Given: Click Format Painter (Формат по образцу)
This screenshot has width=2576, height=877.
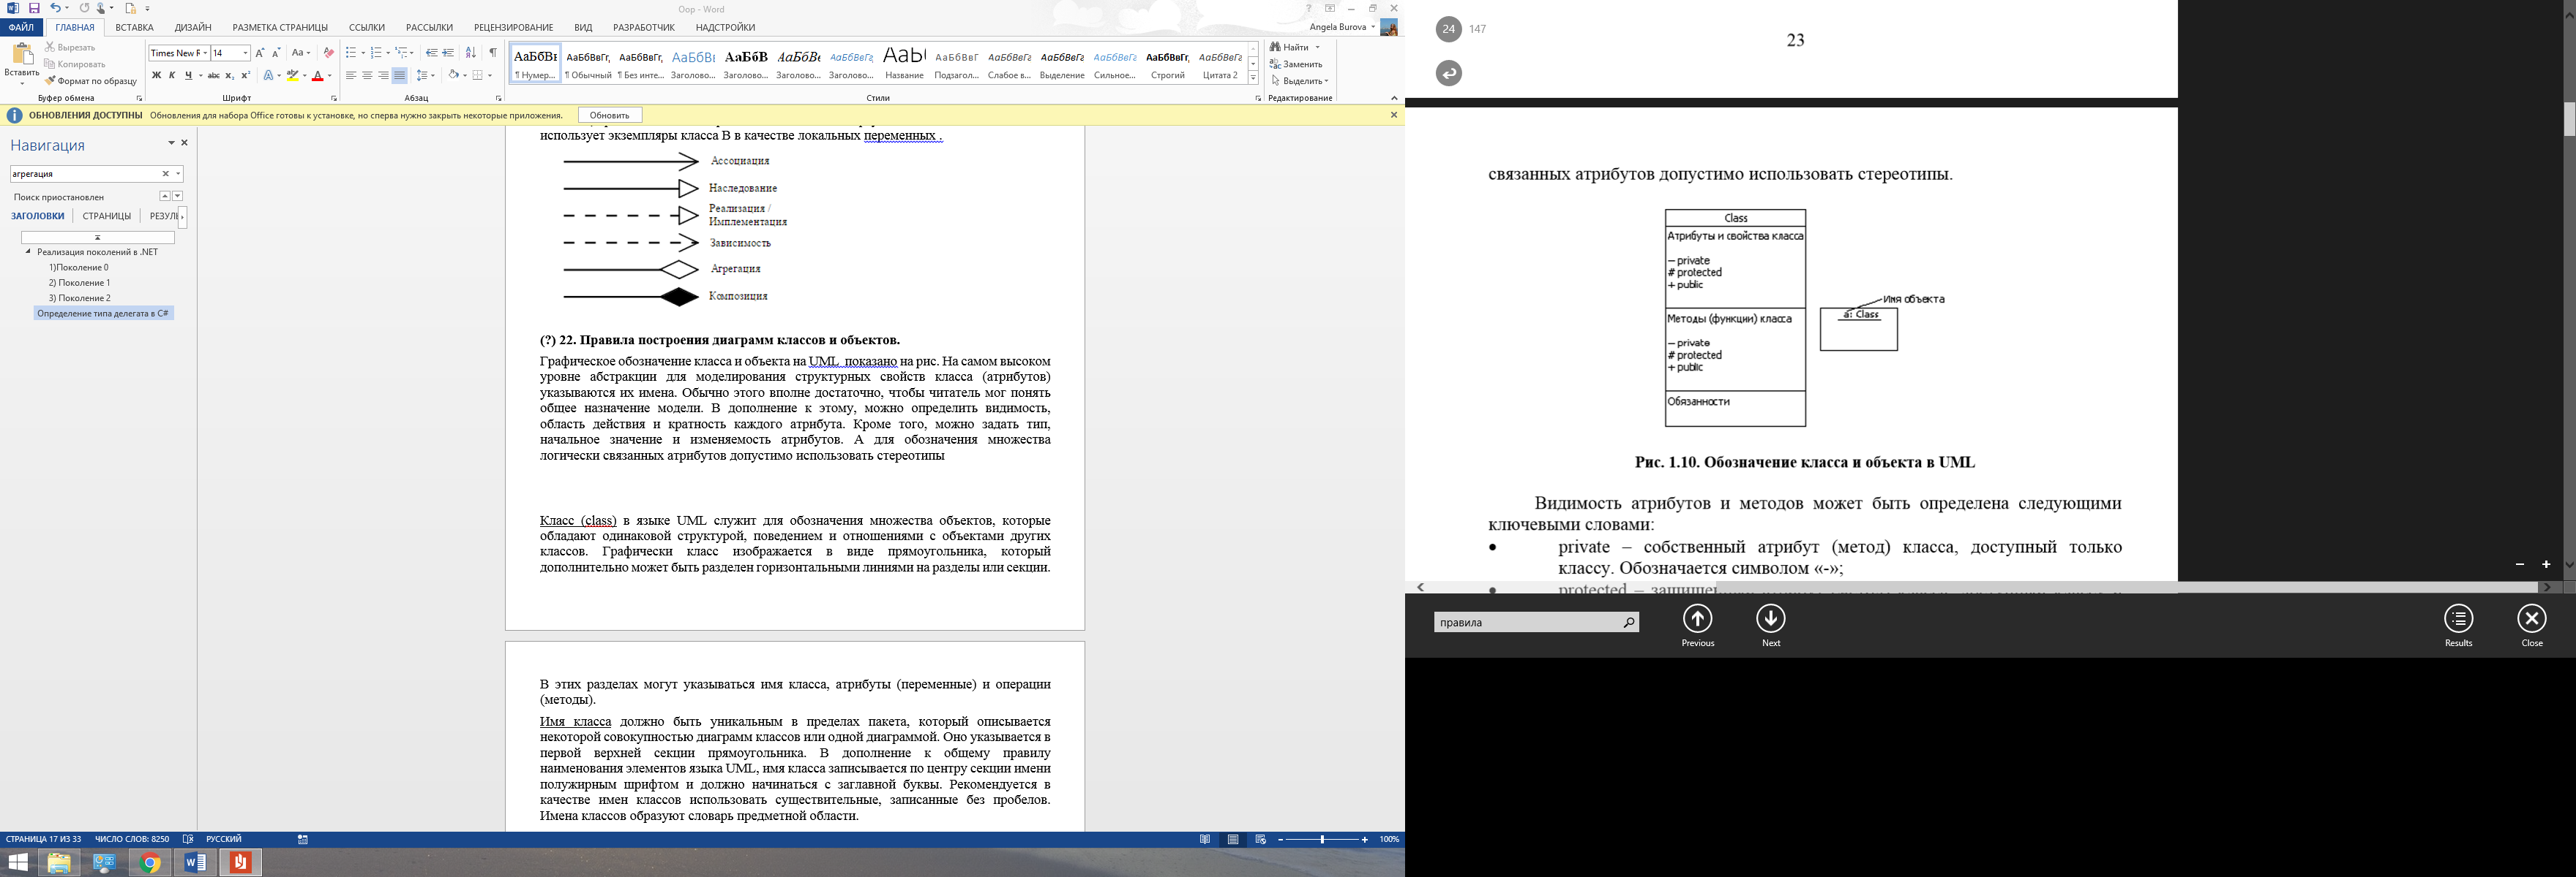Looking at the screenshot, I should 91,81.
